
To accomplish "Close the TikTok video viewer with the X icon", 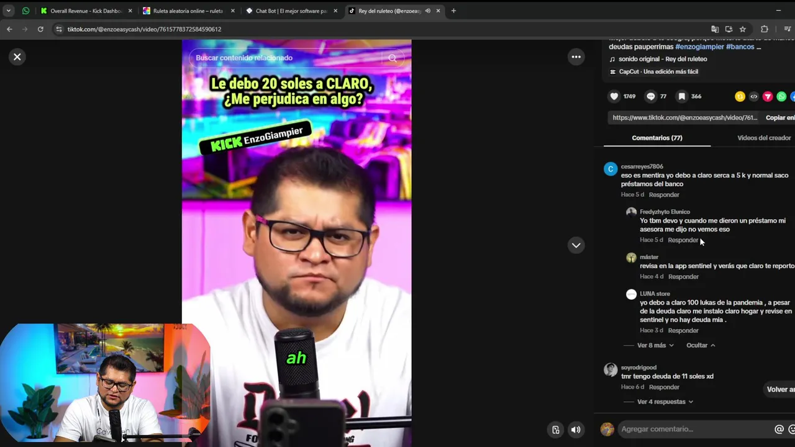I will (x=17, y=56).
